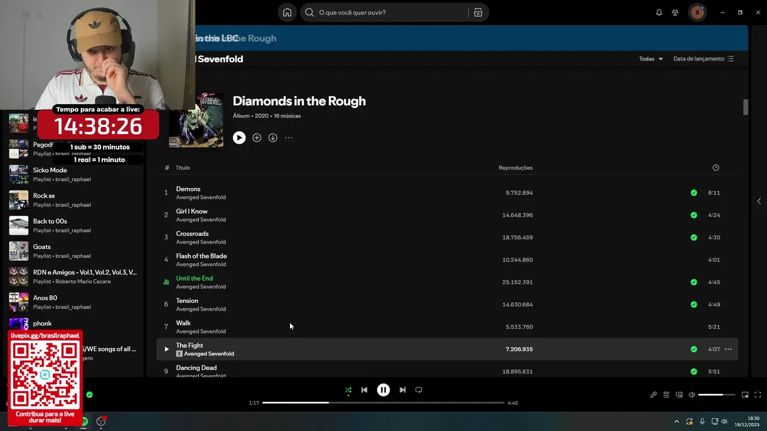Click the Spotify icon in the taskbar
This screenshot has height=431, width=767.
pos(84,421)
